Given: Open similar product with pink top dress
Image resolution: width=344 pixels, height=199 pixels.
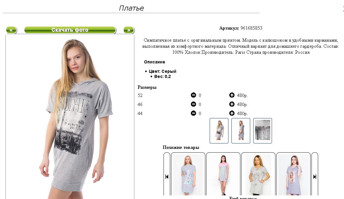Looking at the screenshot, I should pos(223,174).
